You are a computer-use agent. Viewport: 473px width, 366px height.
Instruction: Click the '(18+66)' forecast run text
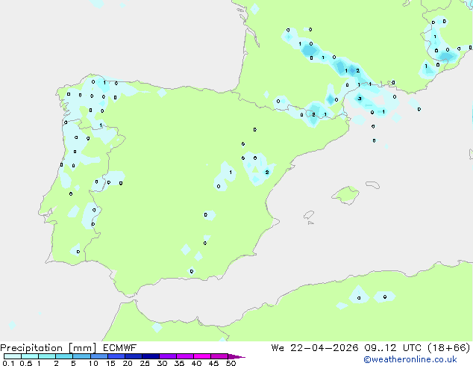(x=449, y=348)
